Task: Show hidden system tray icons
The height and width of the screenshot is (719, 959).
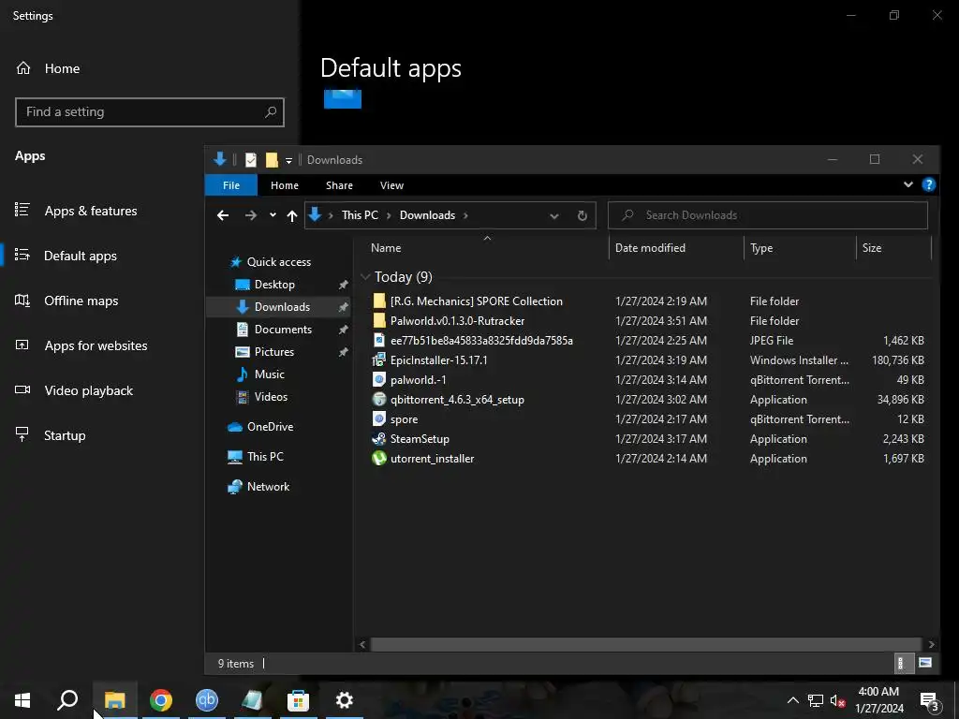Action: click(792, 700)
